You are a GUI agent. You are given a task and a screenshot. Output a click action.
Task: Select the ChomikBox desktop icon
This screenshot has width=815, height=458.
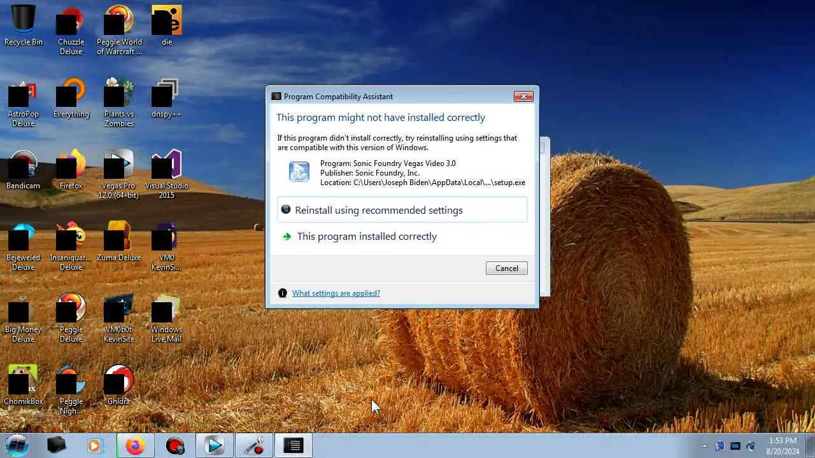(x=24, y=386)
